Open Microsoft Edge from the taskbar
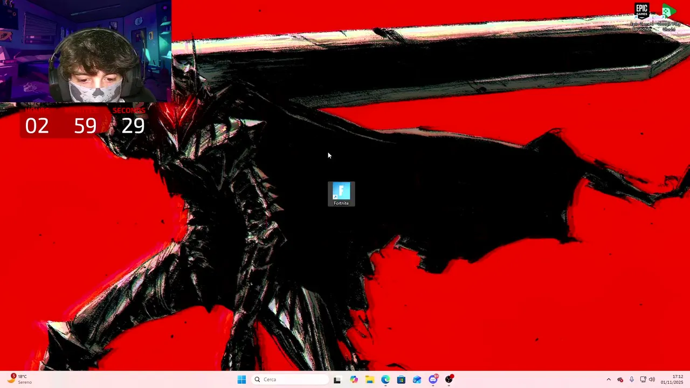Viewport: 690px width, 388px height. (385, 379)
